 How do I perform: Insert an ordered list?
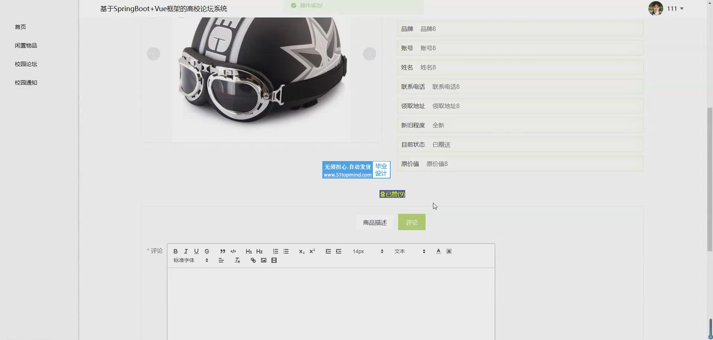tap(275, 251)
